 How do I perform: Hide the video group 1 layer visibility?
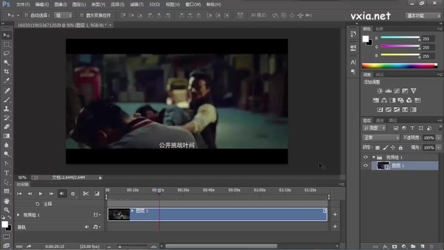click(366, 157)
